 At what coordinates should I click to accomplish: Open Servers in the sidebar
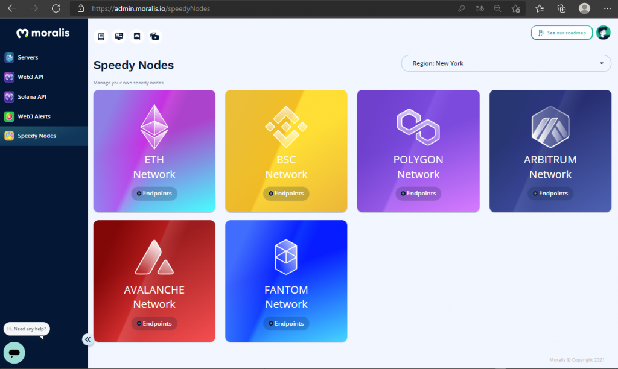(x=28, y=58)
